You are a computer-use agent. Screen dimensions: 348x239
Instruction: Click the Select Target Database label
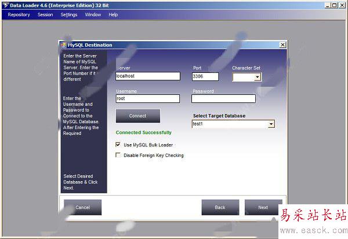tap(219, 116)
